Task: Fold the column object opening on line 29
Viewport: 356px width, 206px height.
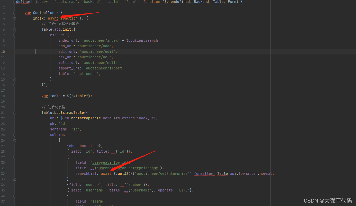Action: (x=15, y=157)
